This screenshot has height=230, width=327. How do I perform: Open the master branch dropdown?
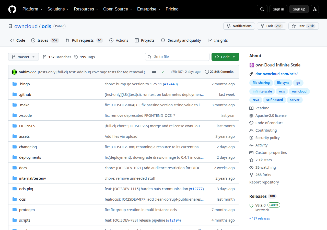pyautogui.click(x=24, y=57)
